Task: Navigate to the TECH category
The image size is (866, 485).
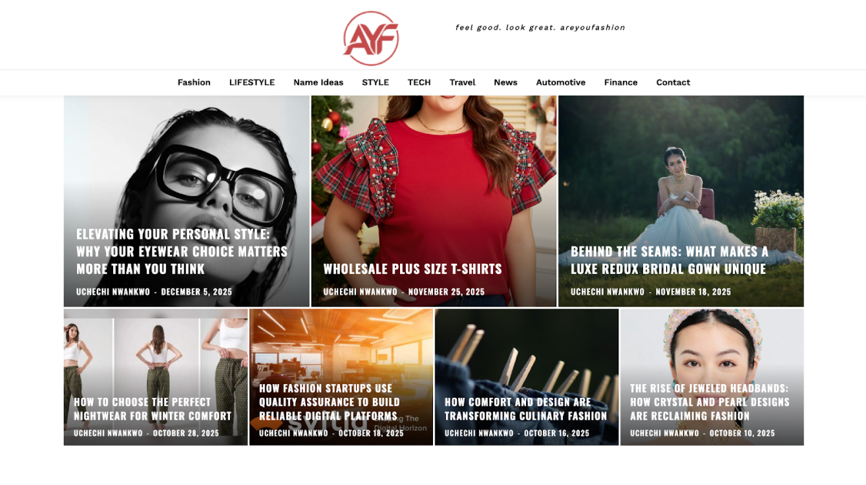Action: (419, 82)
